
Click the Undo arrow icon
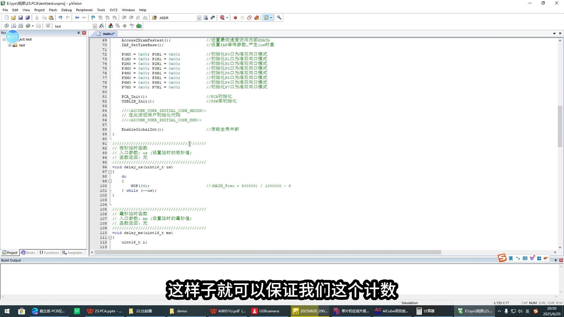pos(60,18)
